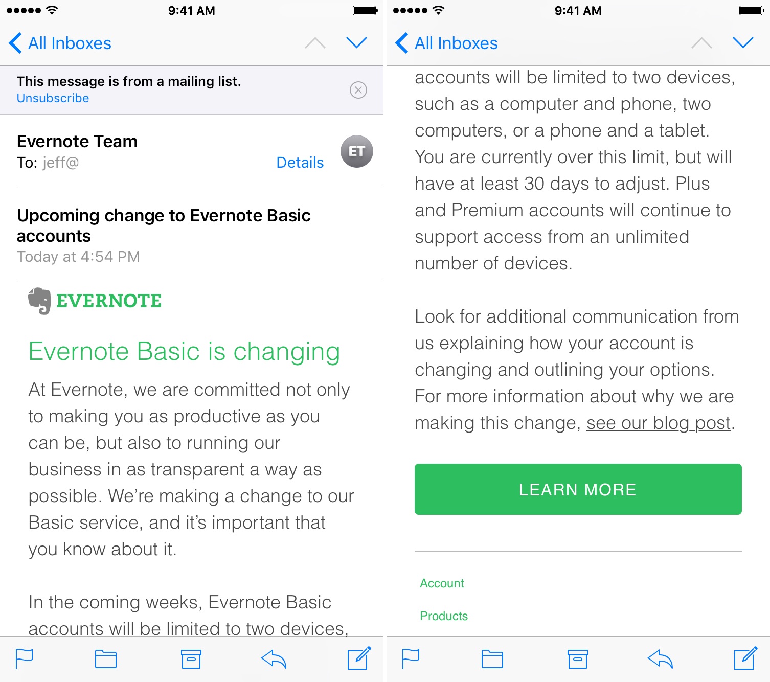
Task: Open the folder icon on right screen
Action: click(x=492, y=659)
